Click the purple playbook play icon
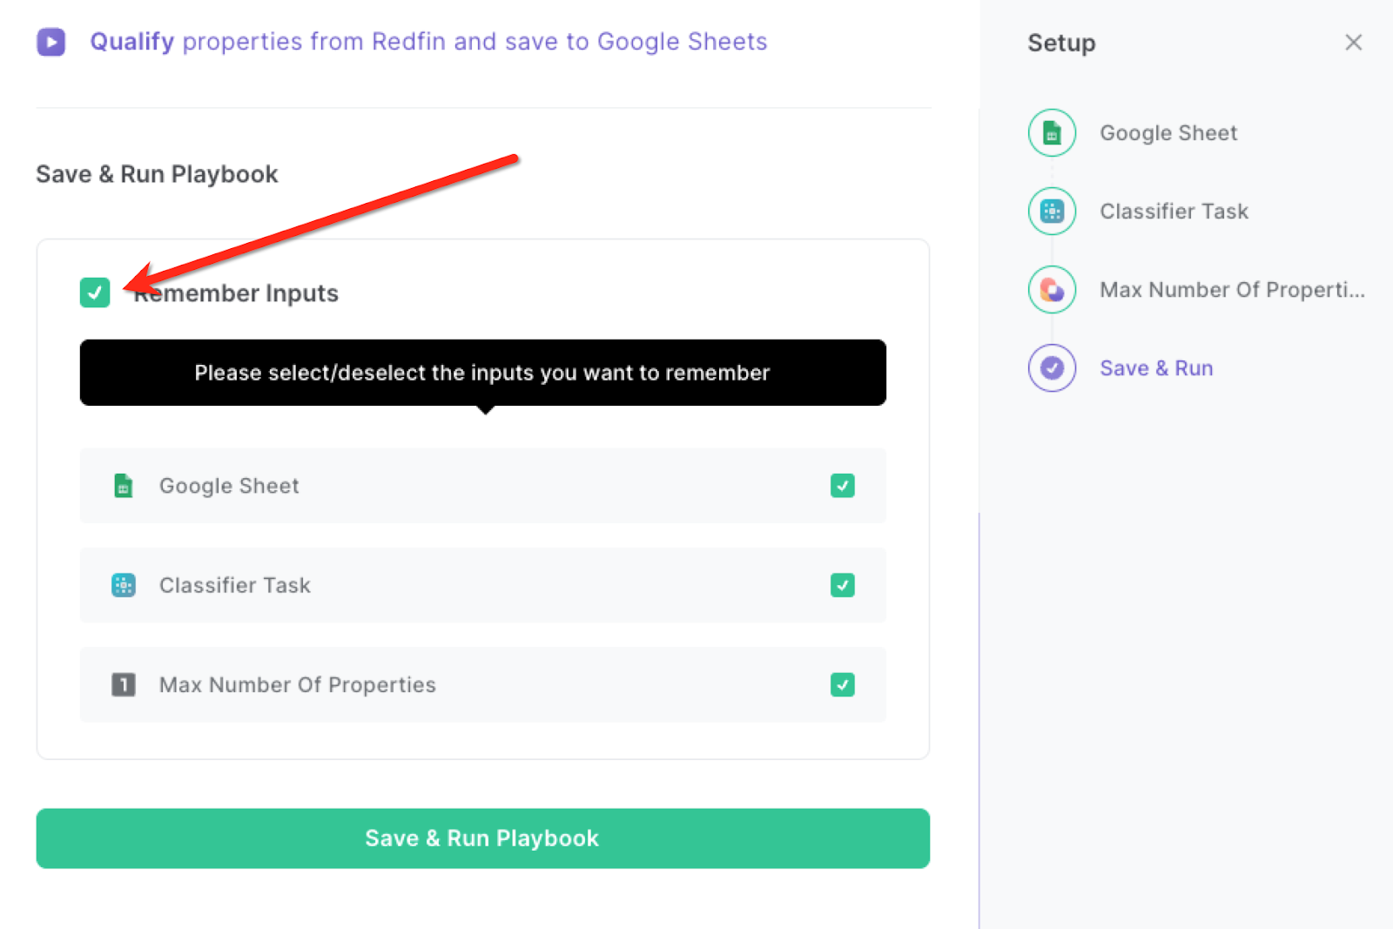Image resolution: width=1393 pixels, height=929 pixels. (50, 42)
